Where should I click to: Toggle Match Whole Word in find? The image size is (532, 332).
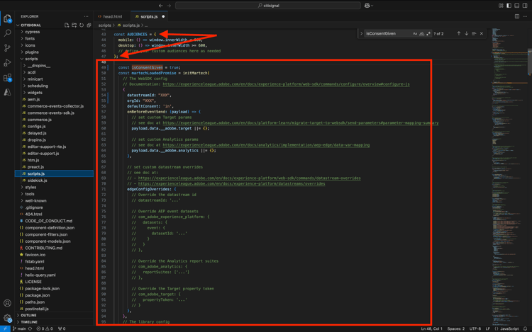(422, 33)
